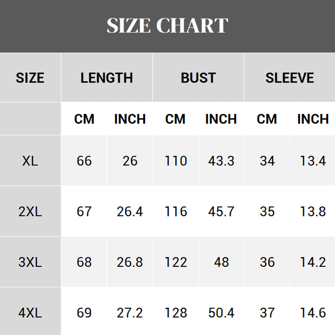Select the 2XL bust value 116 cm
The height and width of the screenshot is (335, 335).
tap(175, 211)
